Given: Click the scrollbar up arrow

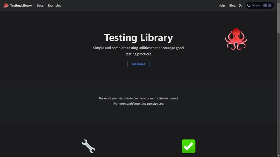Looking at the screenshot, I should 278,1.
